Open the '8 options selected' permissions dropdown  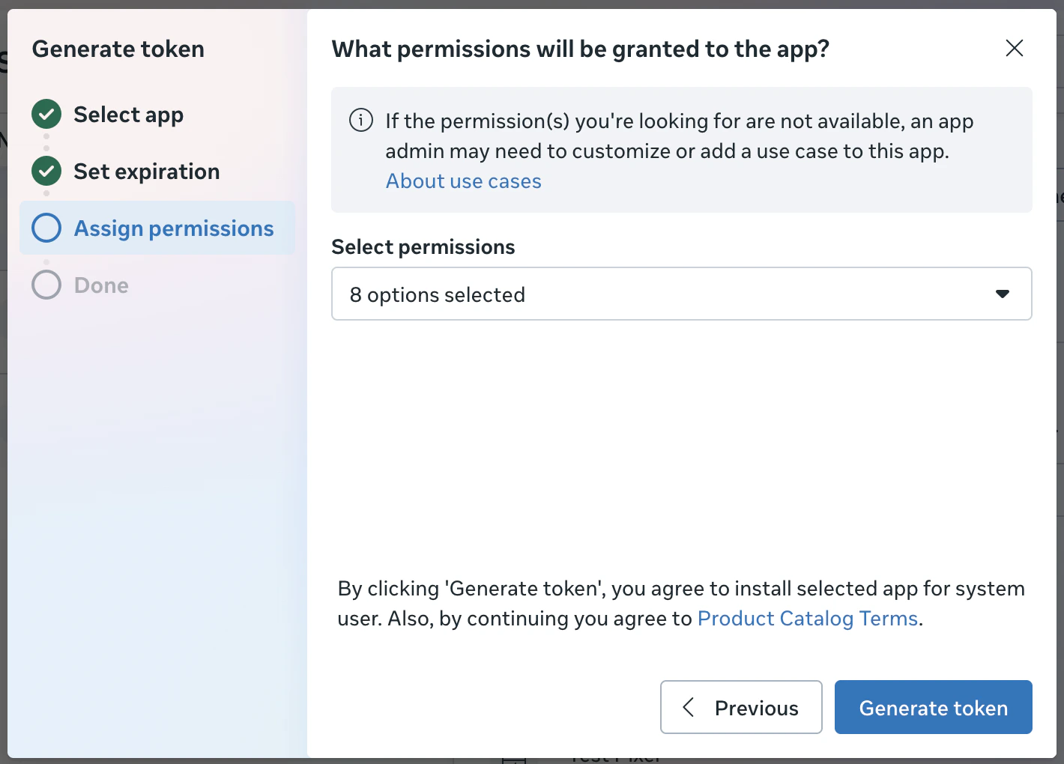(681, 294)
